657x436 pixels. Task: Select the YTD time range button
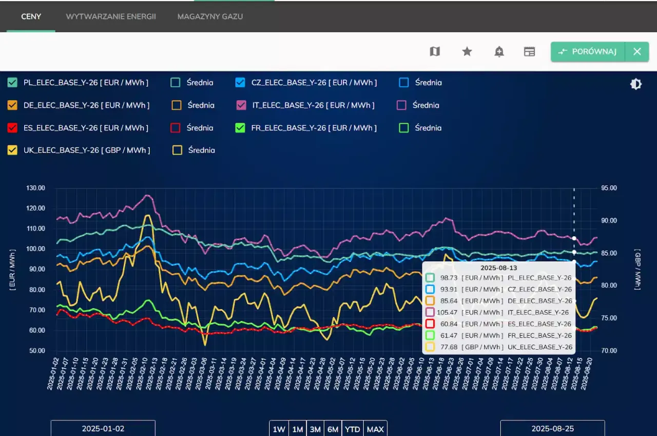pos(352,429)
